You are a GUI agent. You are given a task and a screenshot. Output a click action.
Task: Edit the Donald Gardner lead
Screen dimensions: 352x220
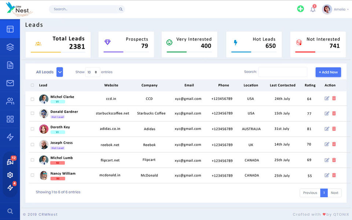click(x=327, y=113)
